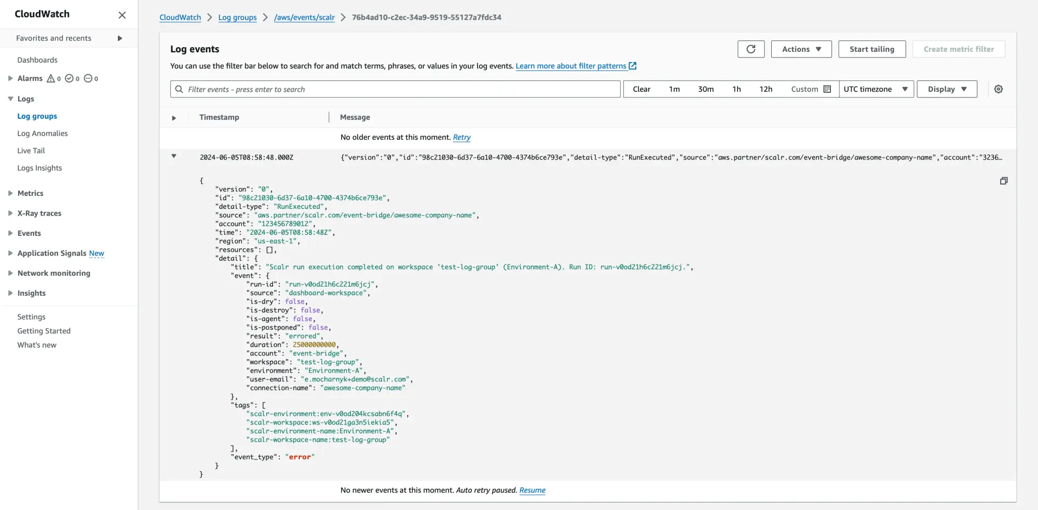Click the "us-east-1" region value
This screenshot has width=1038, height=510.
click(275, 241)
